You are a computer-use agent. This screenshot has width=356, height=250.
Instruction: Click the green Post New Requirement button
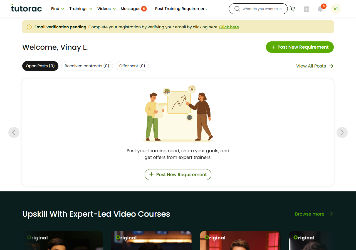300,47
